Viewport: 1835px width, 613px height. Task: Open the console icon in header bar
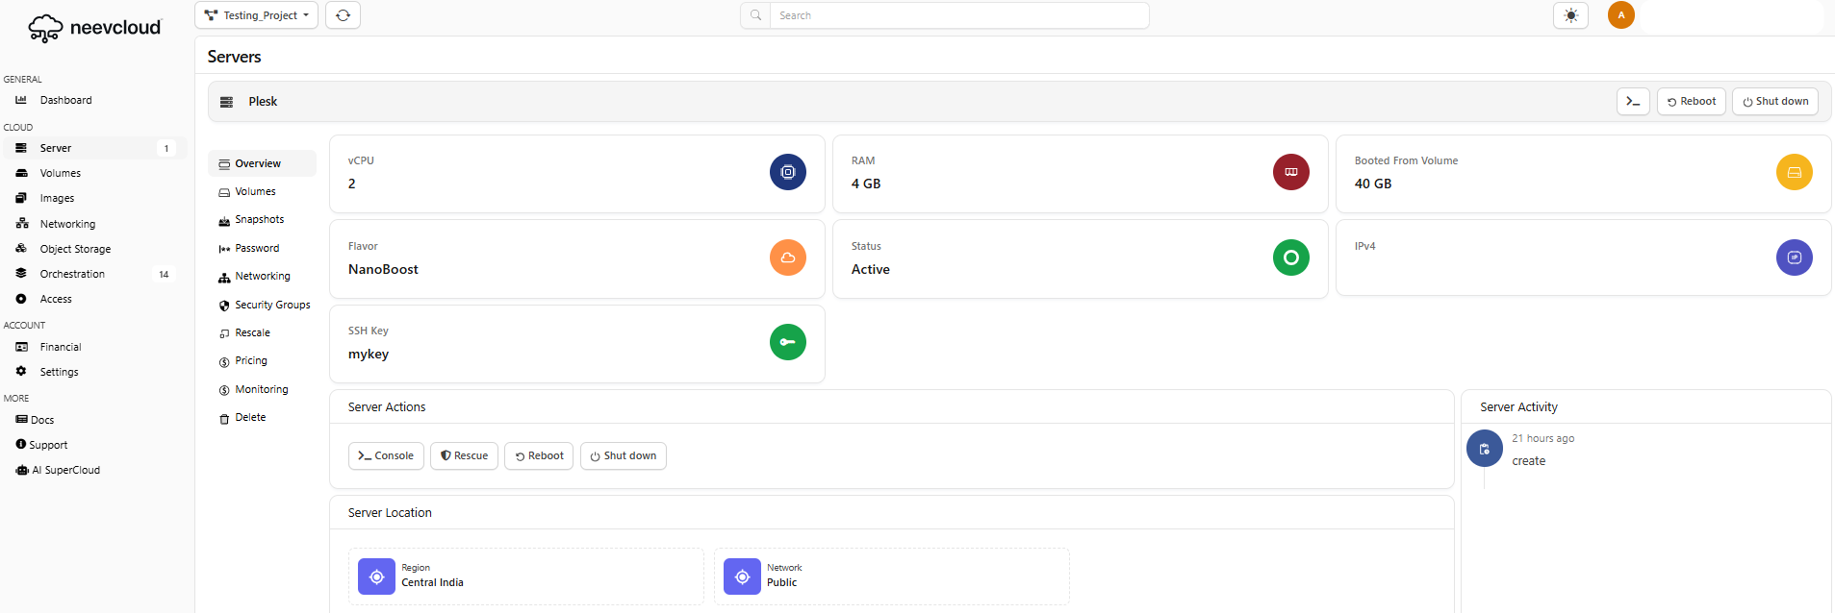(1633, 102)
